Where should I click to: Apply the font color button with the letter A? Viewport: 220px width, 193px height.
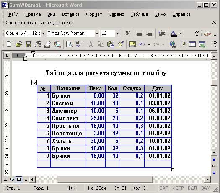[174, 33]
